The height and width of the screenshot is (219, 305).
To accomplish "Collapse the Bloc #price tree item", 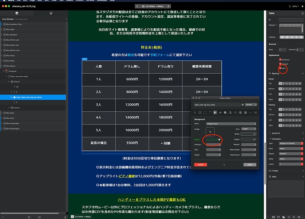I will 3,65.
